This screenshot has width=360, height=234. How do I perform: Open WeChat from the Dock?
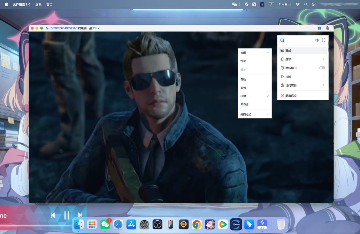105,224
